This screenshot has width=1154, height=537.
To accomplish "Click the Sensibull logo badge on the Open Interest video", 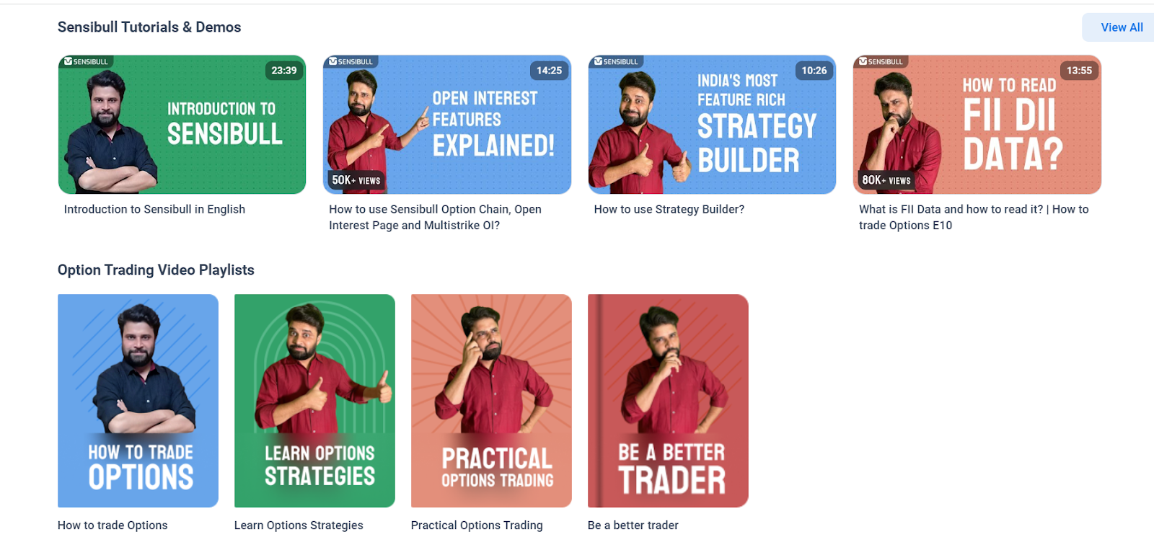I will 351,62.
